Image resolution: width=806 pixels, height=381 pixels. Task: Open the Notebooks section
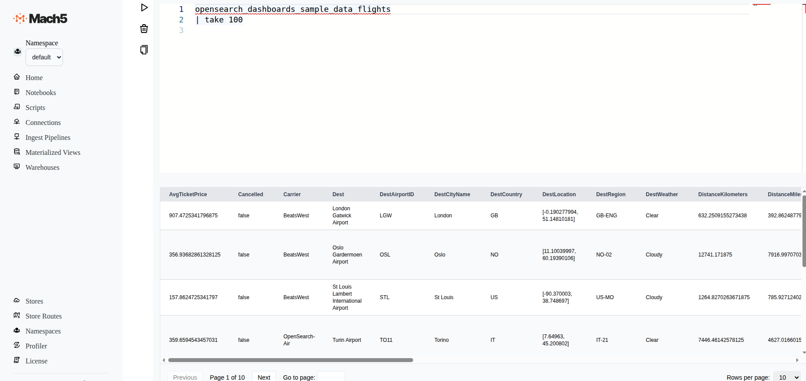[41, 93]
